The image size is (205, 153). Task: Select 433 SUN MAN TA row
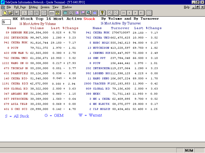click(40, 53)
